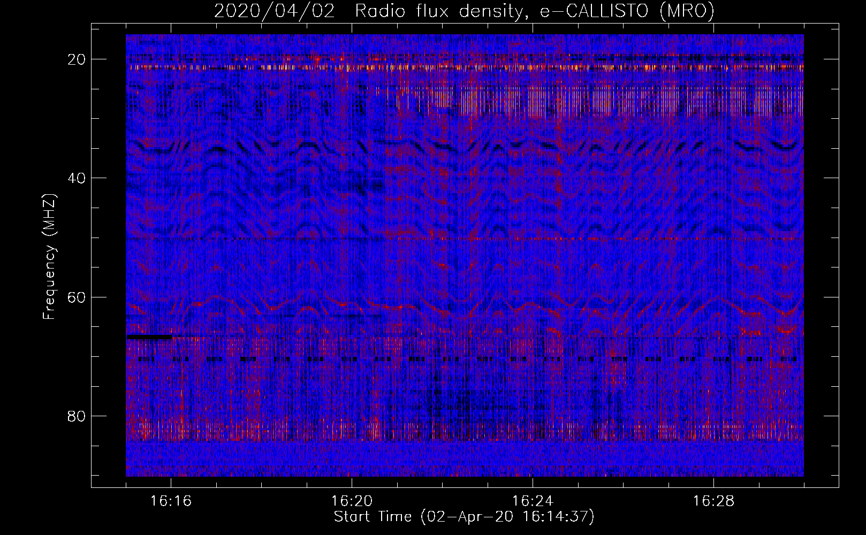The width and height of the screenshot is (866, 535).
Task: Click the 80 MHz frequency tick label
Action: click(x=77, y=416)
